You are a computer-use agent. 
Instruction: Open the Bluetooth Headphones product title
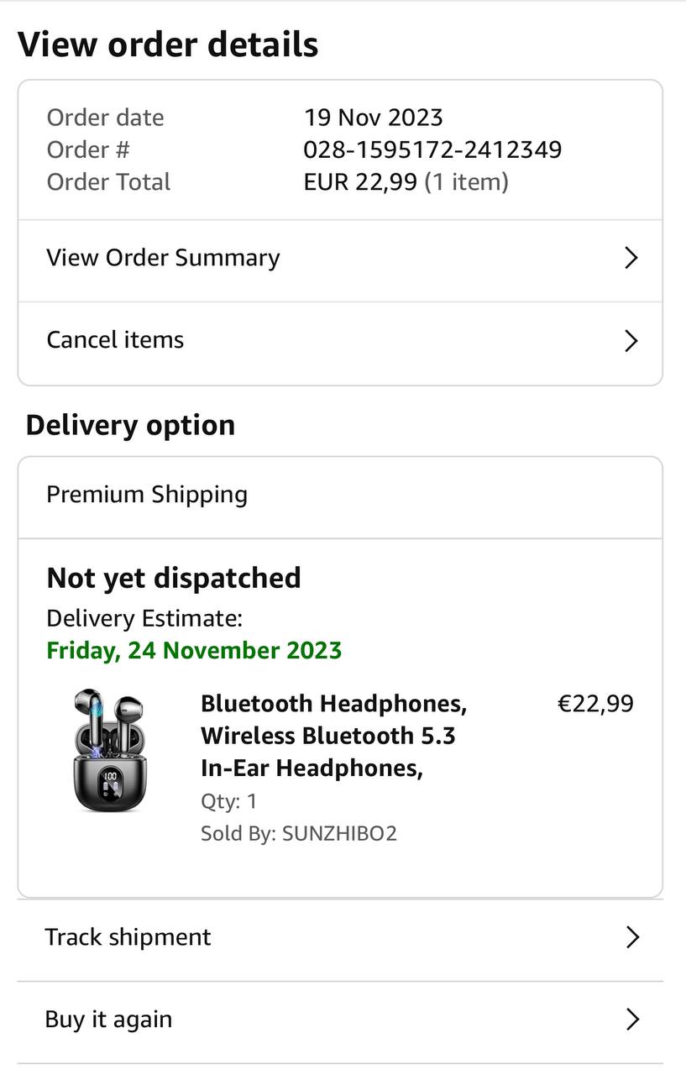coord(333,735)
